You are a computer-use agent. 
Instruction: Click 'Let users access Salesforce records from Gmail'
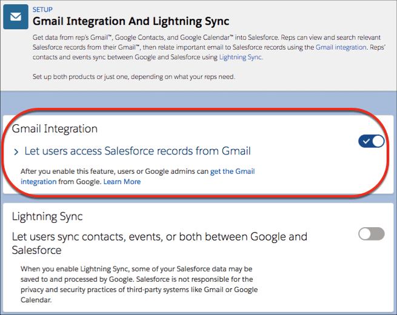[x=138, y=151]
